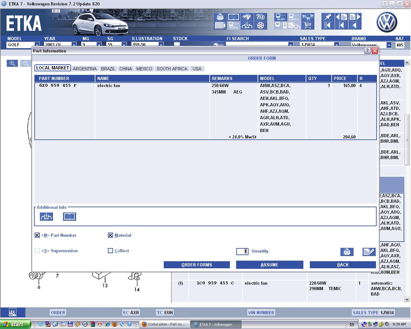Click the scroll down arrow of parts list
Screen dimensions: 411x329
click(407, 299)
